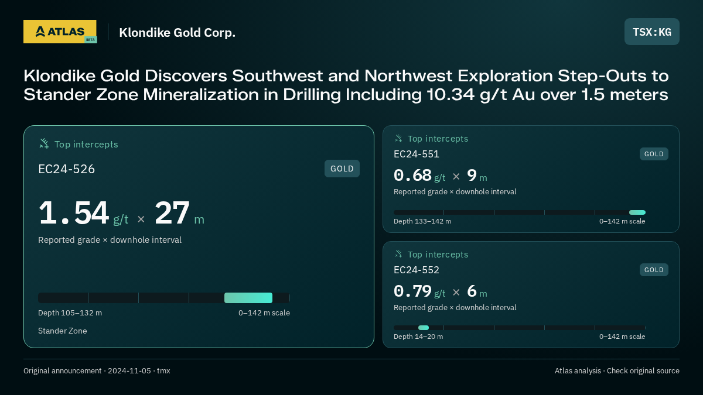Screen dimensions: 703x395
Task: Click the 0–142 m scale label on EC24-526
Action: point(264,312)
